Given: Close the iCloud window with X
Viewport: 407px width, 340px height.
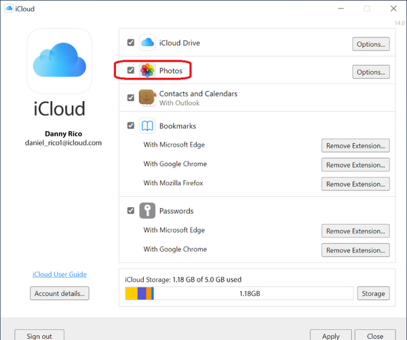Looking at the screenshot, I should coord(393,9).
